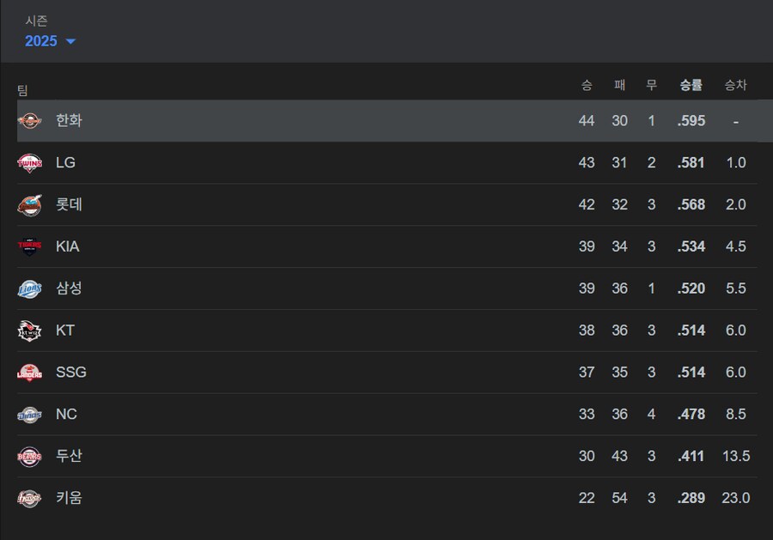Click the Hanwha Eagles team logo
This screenshot has height=540, width=773.
(29, 121)
